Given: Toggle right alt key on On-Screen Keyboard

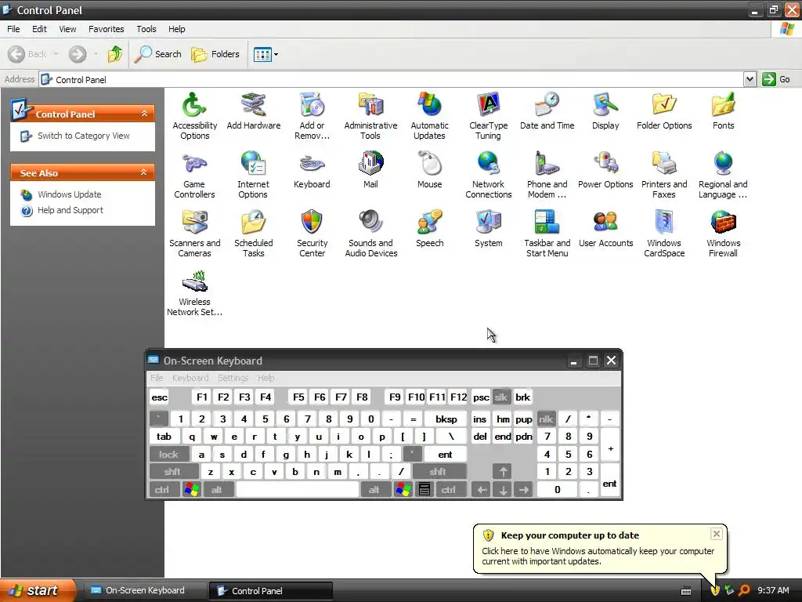Looking at the screenshot, I should (376, 489).
